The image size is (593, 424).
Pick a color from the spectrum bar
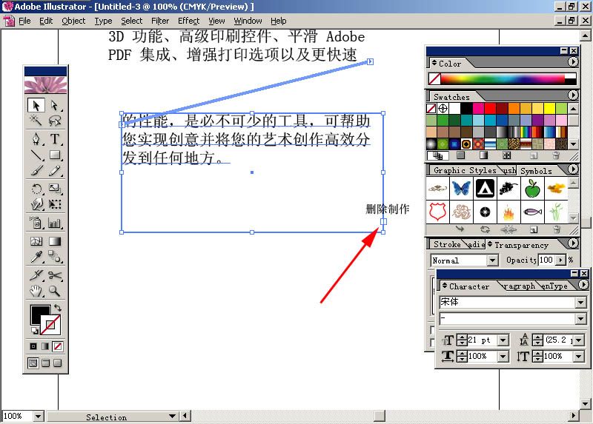[503, 78]
